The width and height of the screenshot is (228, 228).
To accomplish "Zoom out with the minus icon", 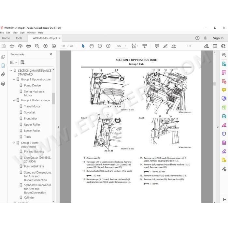I will click(100, 46).
